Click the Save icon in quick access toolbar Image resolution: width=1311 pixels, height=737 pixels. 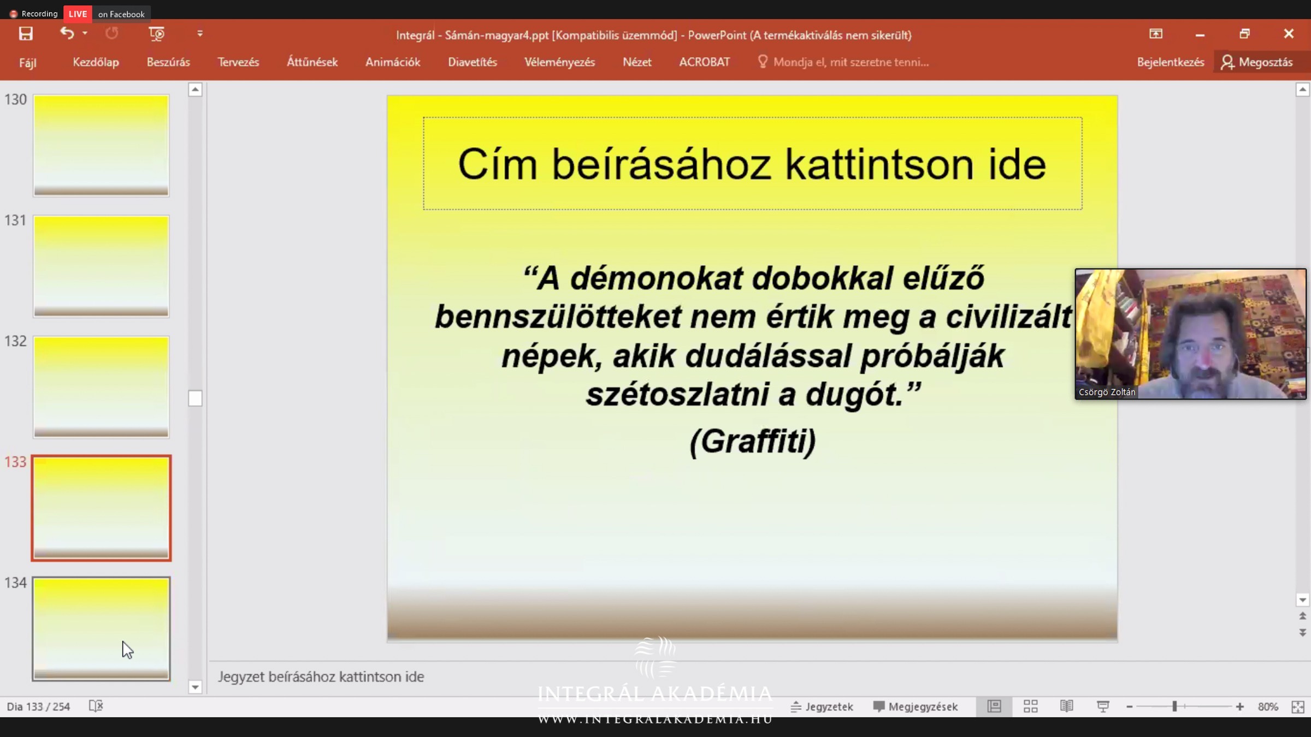pos(26,34)
